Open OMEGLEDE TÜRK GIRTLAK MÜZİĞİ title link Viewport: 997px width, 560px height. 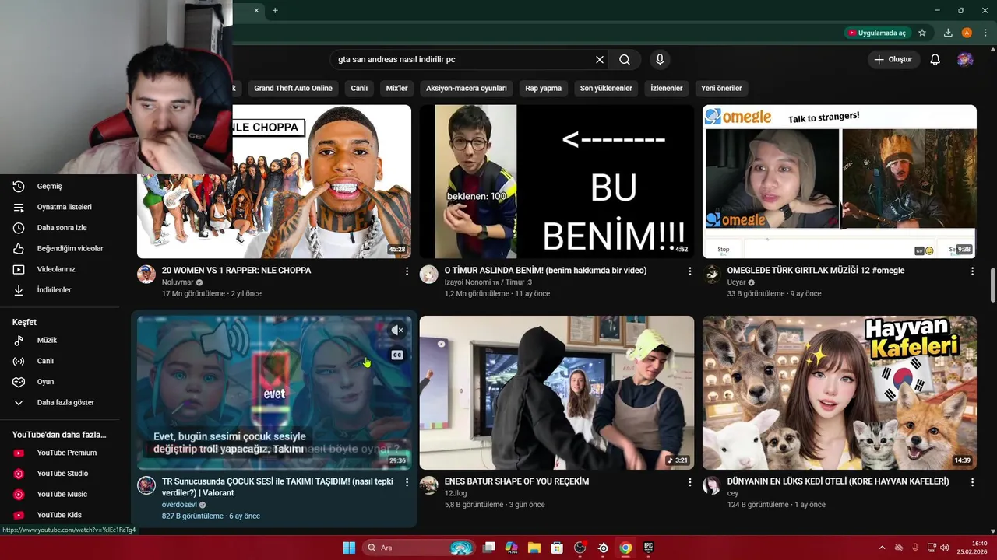tap(816, 271)
